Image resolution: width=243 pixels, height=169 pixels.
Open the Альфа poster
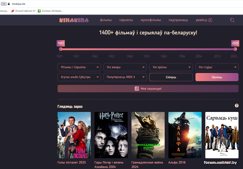coord(185,135)
